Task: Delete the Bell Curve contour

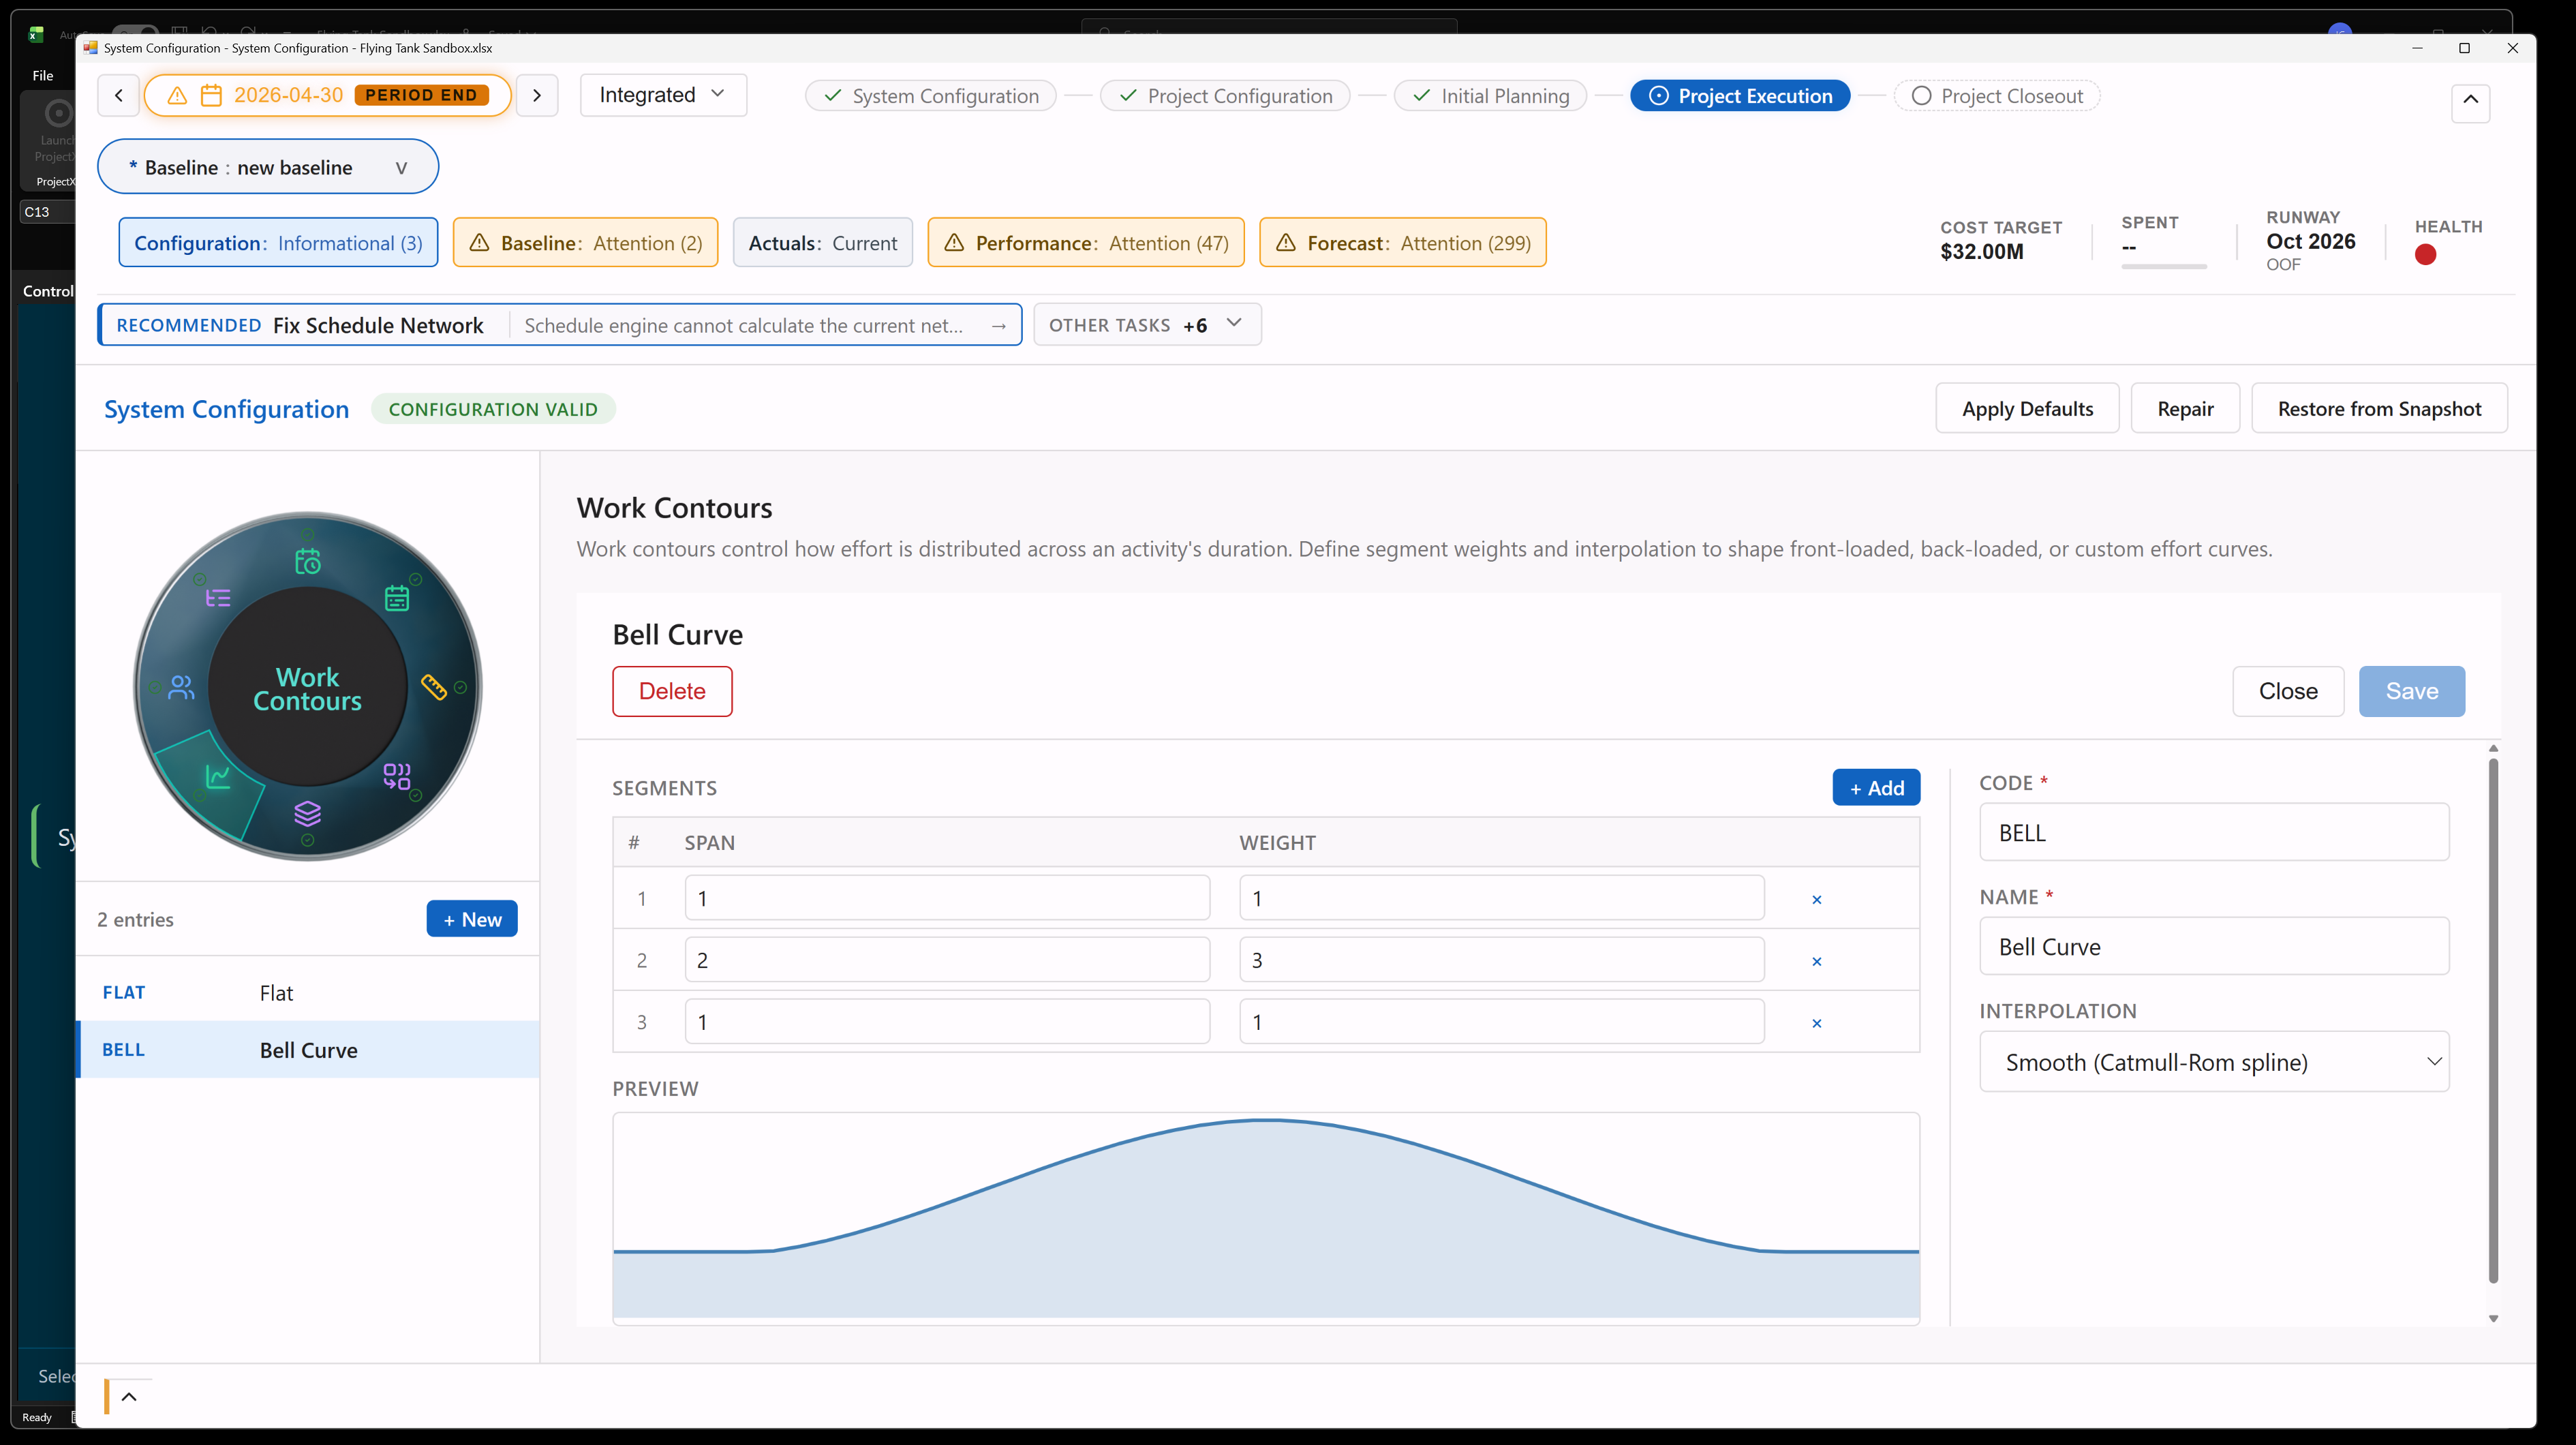Action: click(672, 691)
